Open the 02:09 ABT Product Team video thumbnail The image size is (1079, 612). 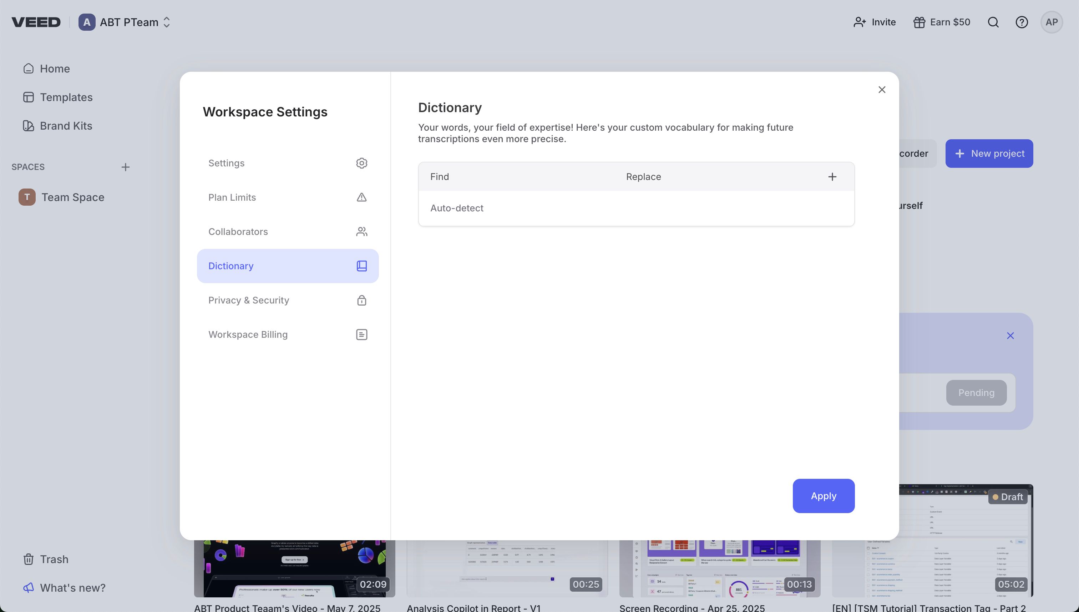click(x=294, y=568)
